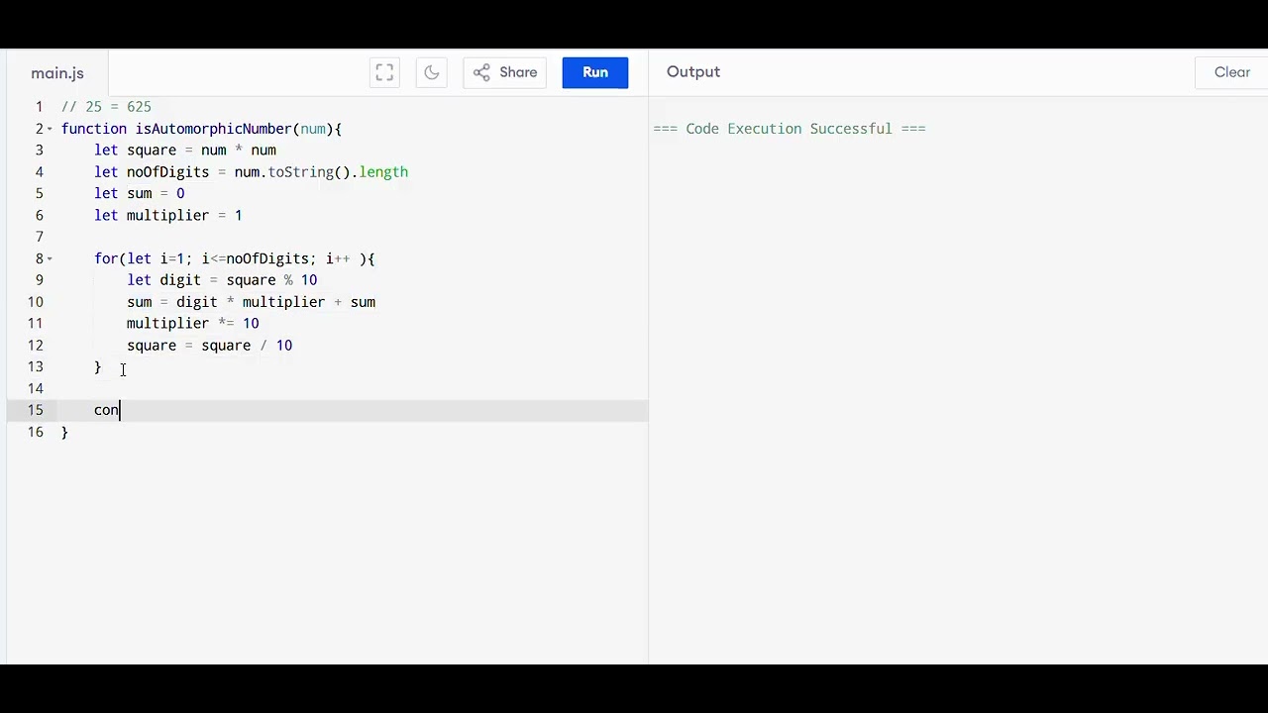The height and width of the screenshot is (713, 1268).
Task: Toggle fullscreen editor mode icon
Action: tap(384, 72)
